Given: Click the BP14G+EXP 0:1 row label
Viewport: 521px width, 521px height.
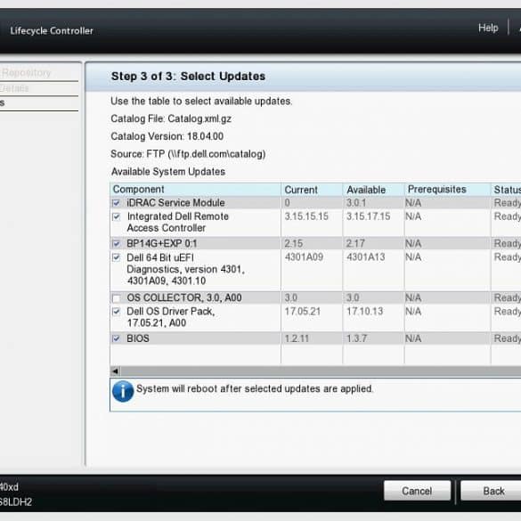Looking at the screenshot, I should [162, 243].
